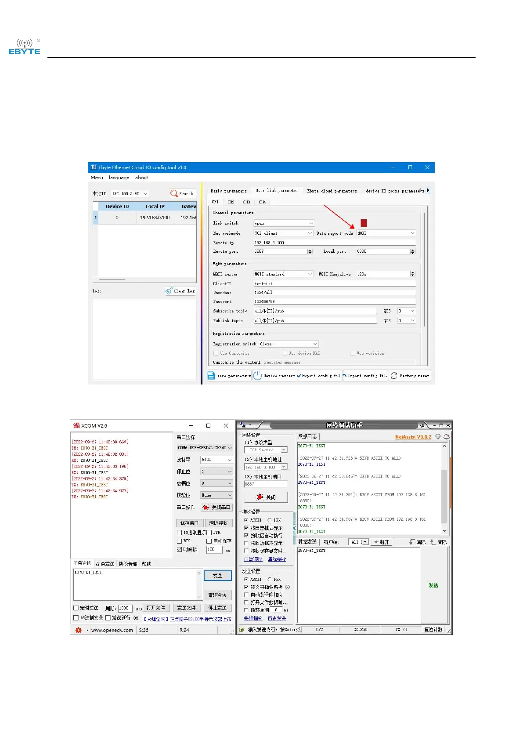This screenshot has width=523, height=740.
Task: Open the NetAssist app menu icon in title bar
Action: click(243, 425)
